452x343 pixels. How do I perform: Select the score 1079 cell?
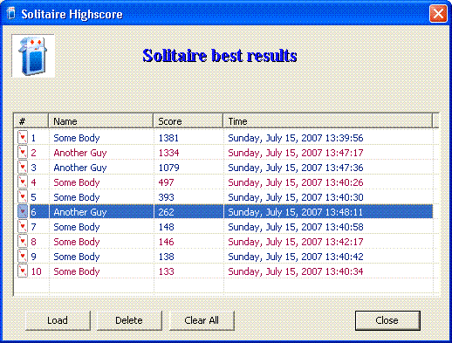(168, 168)
